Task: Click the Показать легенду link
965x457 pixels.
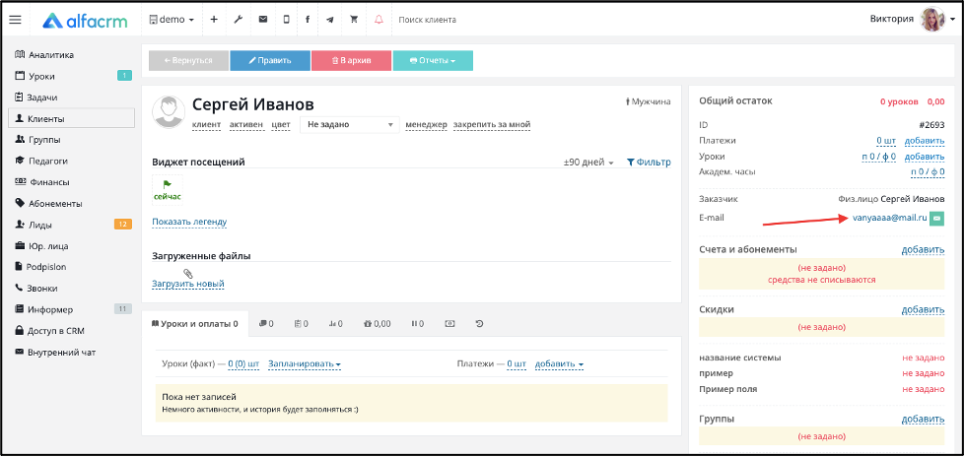Action: 189,222
